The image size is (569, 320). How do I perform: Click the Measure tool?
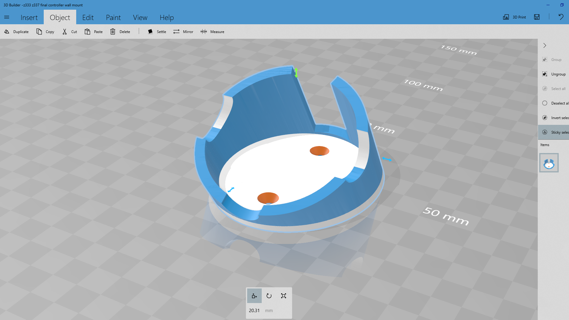(213, 32)
